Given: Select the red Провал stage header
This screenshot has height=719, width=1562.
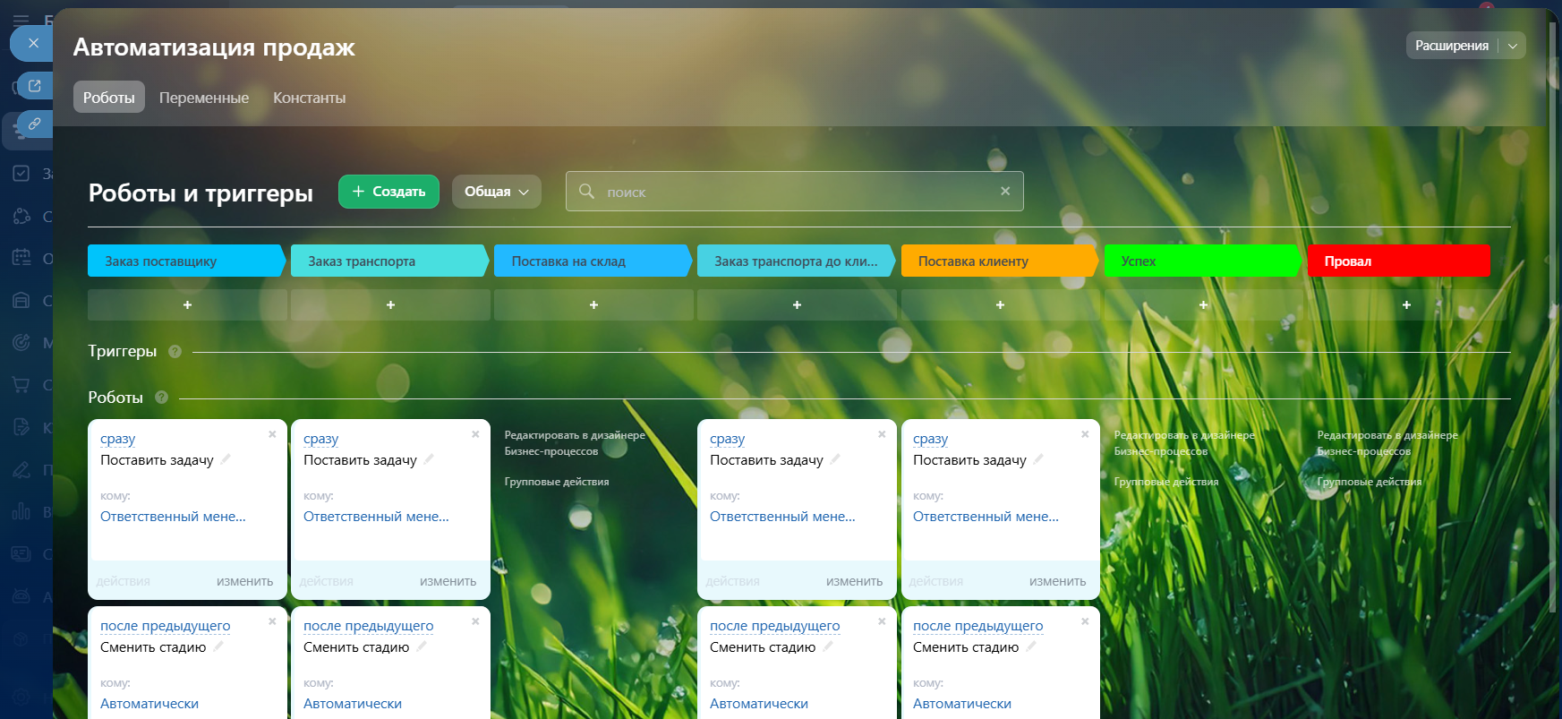Looking at the screenshot, I should [1397, 261].
